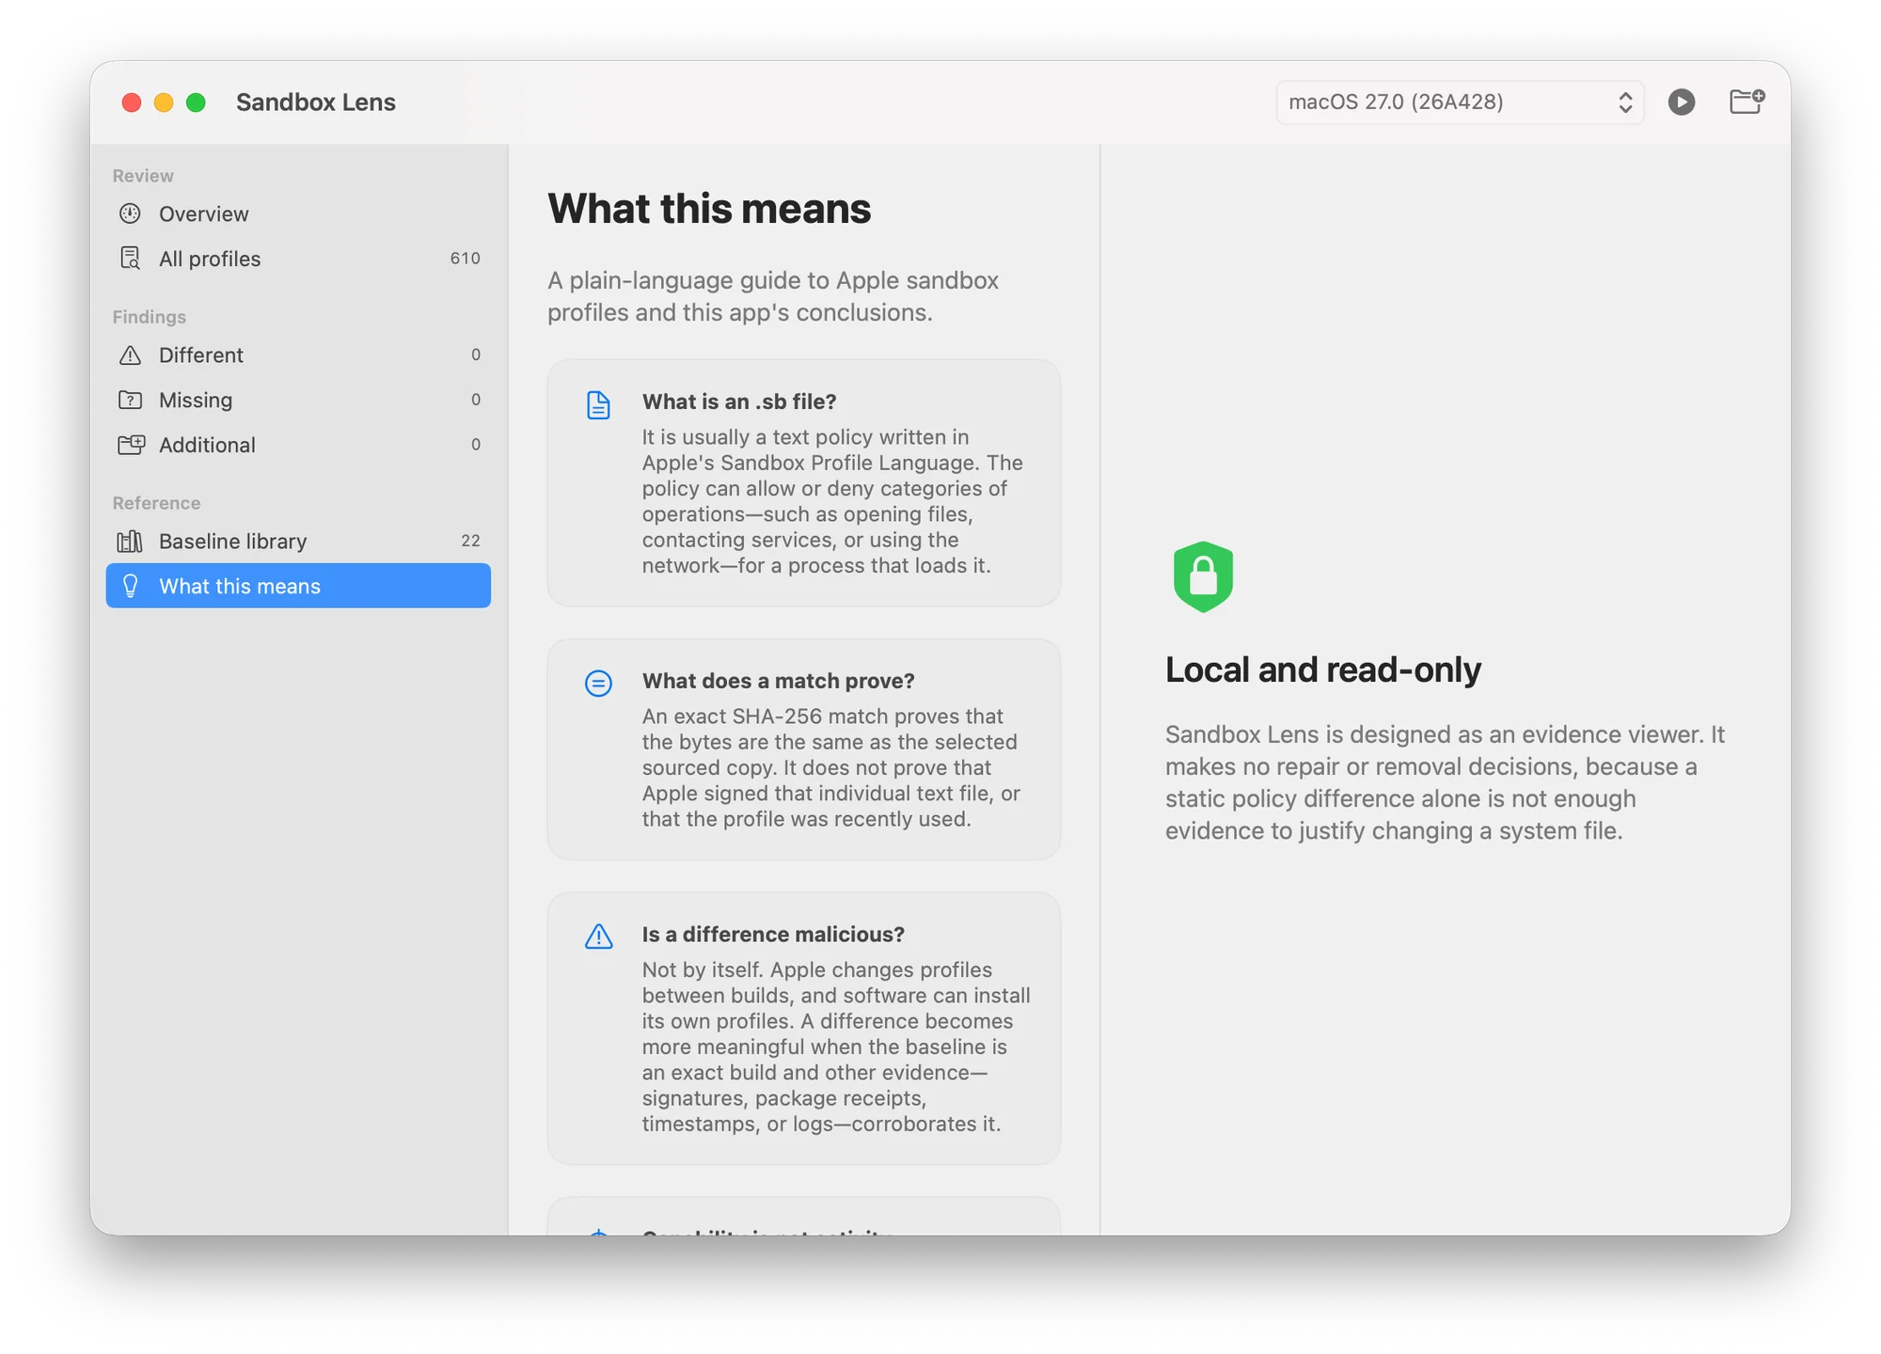1881x1354 pixels.
Task: Click the run scan play button
Action: 1681,102
